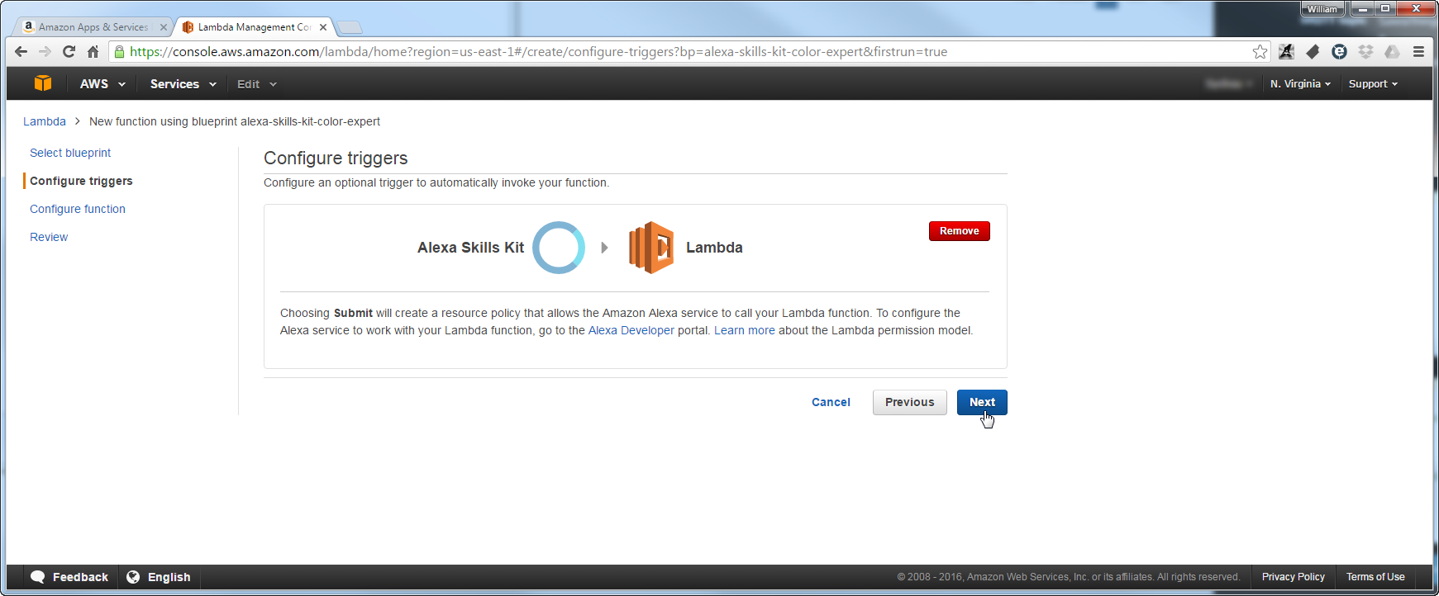1439x596 pixels.
Task: Click the Dropbox extension icon
Action: [1365, 52]
